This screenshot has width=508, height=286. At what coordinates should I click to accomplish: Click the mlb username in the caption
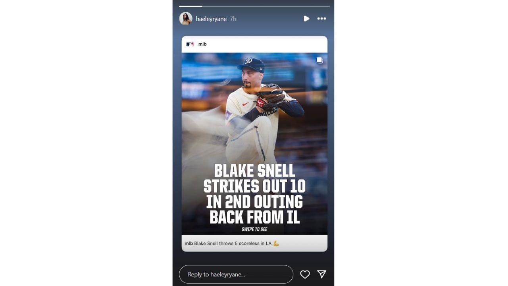coord(189,243)
